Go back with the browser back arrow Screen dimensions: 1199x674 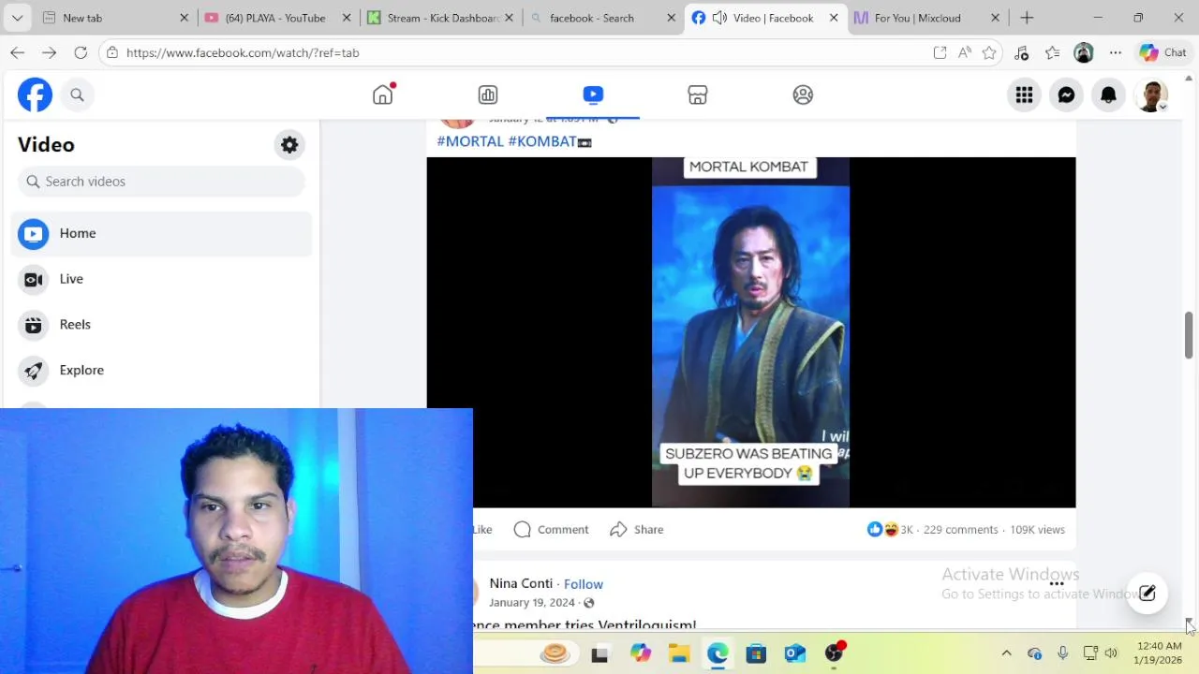(17, 53)
